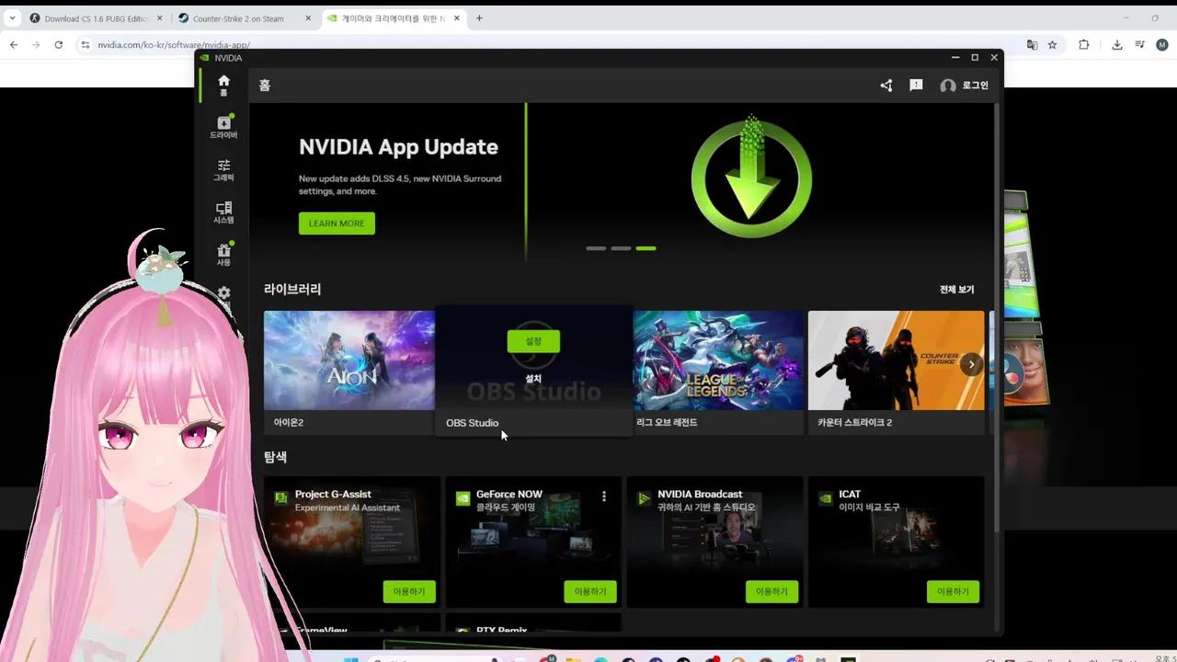Click the OBS Studio title label
Screen dimensions: 1177x662
[473, 423]
